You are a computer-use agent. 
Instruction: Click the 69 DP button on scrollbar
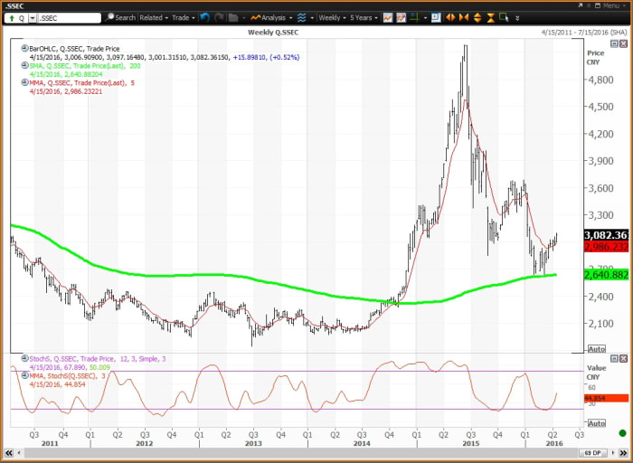(x=593, y=450)
